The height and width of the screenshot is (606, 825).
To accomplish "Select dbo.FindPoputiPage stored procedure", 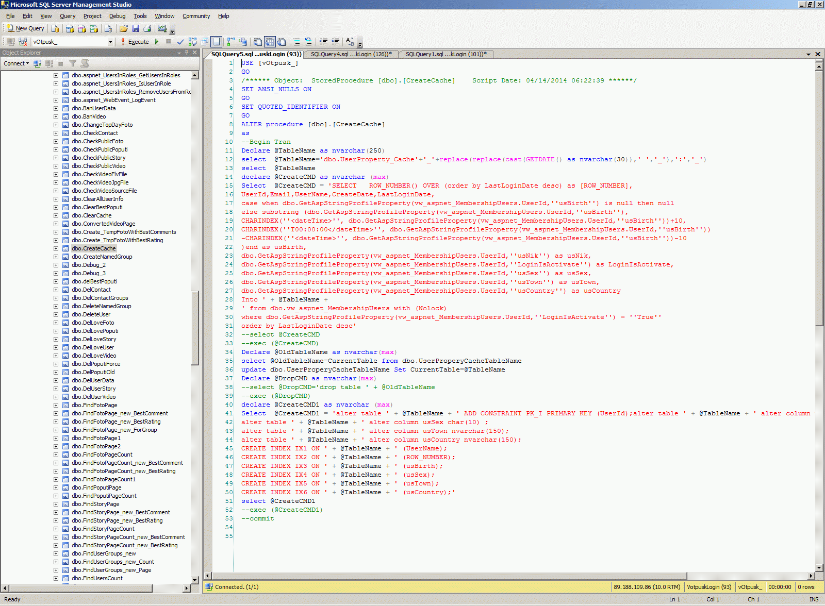I will coord(97,487).
